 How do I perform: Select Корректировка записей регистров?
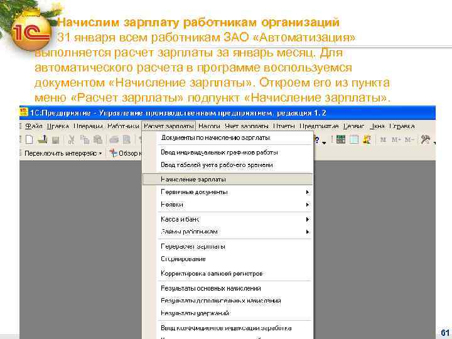point(228,273)
